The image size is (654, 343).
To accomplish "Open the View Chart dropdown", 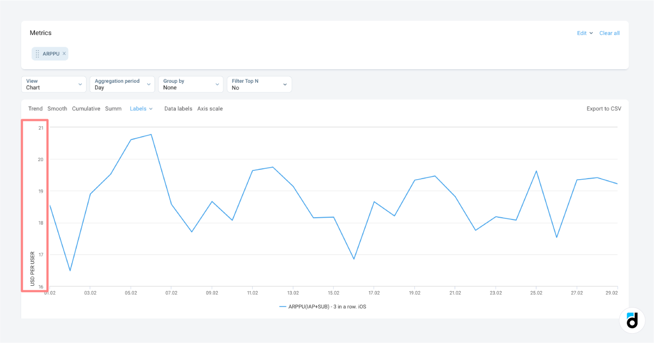I will point(54,84).
